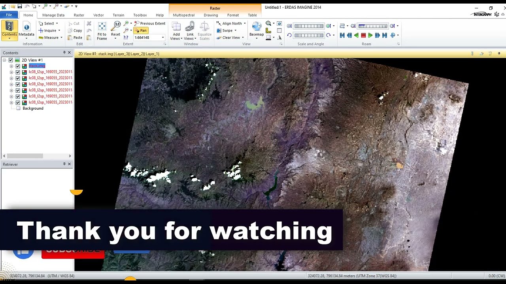The height and width of the screenshot is (284, 506).
Task: Open the map scale 1:664148 dropdown
Action: [162, 37]
